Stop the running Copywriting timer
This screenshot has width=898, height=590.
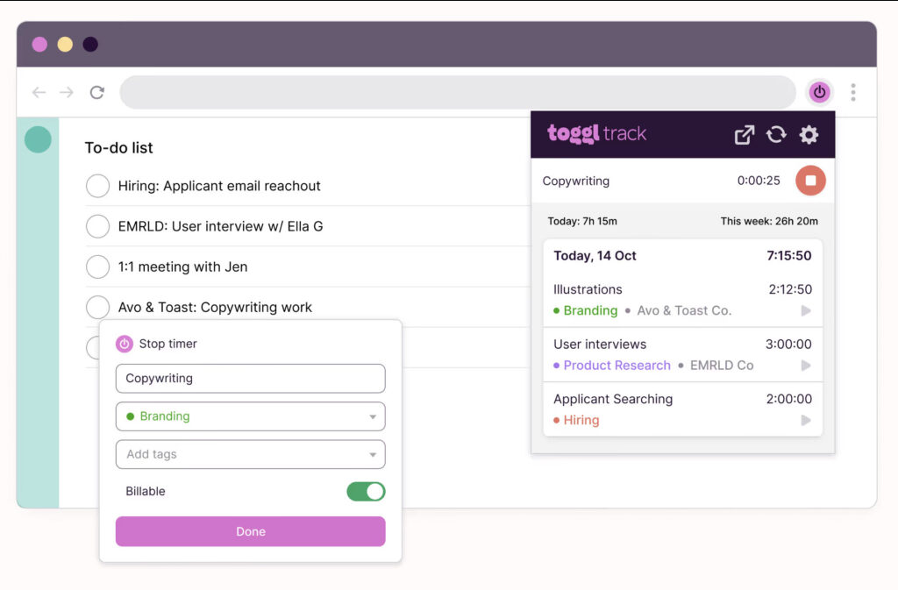pos(810,181)
